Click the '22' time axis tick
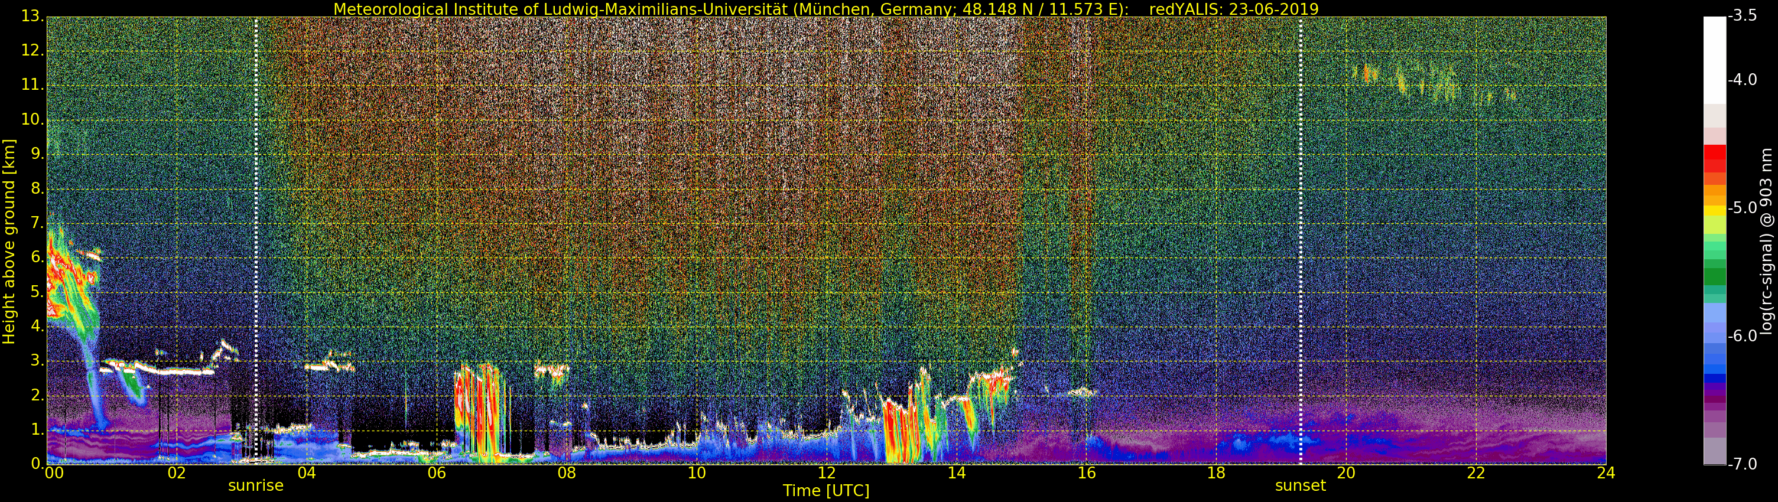 (1475, 473)
